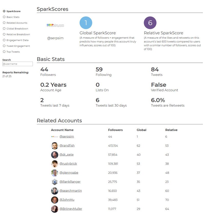The image size is (205, 219).
Task: Open the @glenngabe account link
Action: click(69, 173)
